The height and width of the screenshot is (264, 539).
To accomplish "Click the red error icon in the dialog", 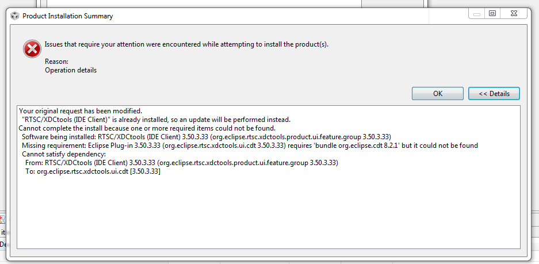I will (x=32, y=49).
